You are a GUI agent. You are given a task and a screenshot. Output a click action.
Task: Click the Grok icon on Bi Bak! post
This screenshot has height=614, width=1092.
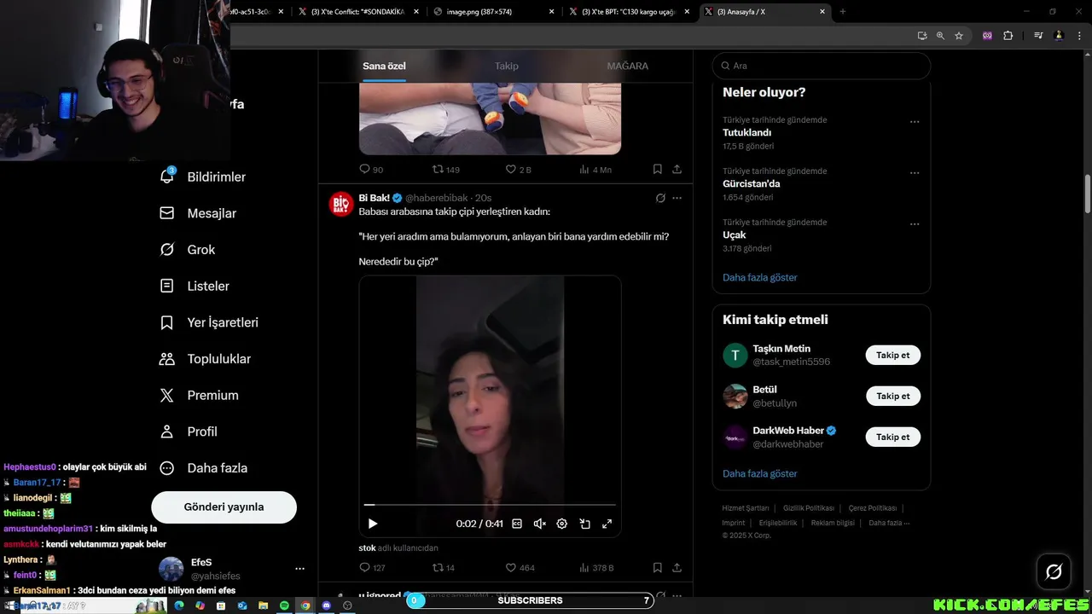pyautogui.click(x=660, y=198)
